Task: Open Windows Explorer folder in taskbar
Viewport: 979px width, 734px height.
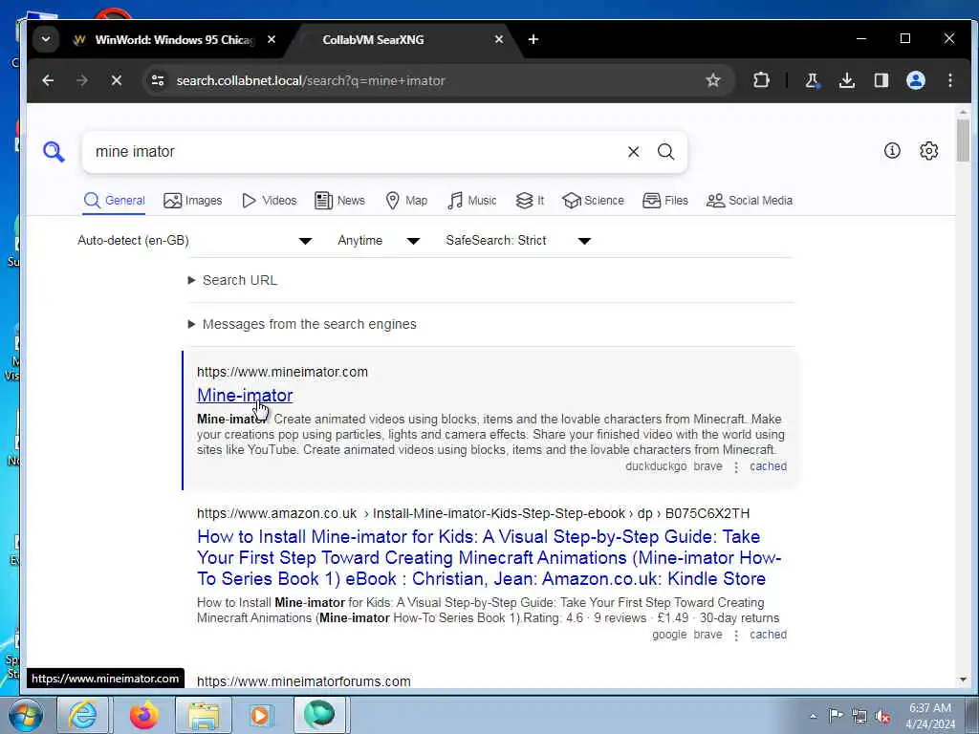Action: coord(204,715)
